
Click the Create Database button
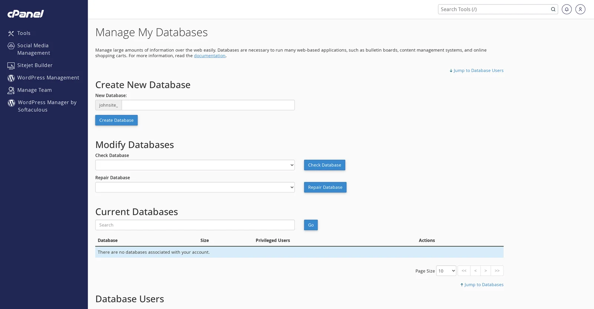point(116,120)
